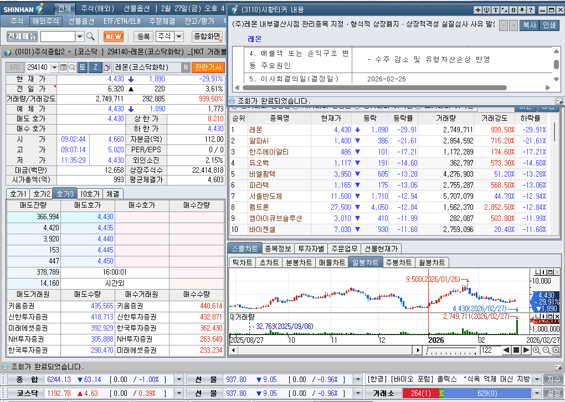
Task: Open dropdown next to 종합 index ticker
Action: click(179, 379)
